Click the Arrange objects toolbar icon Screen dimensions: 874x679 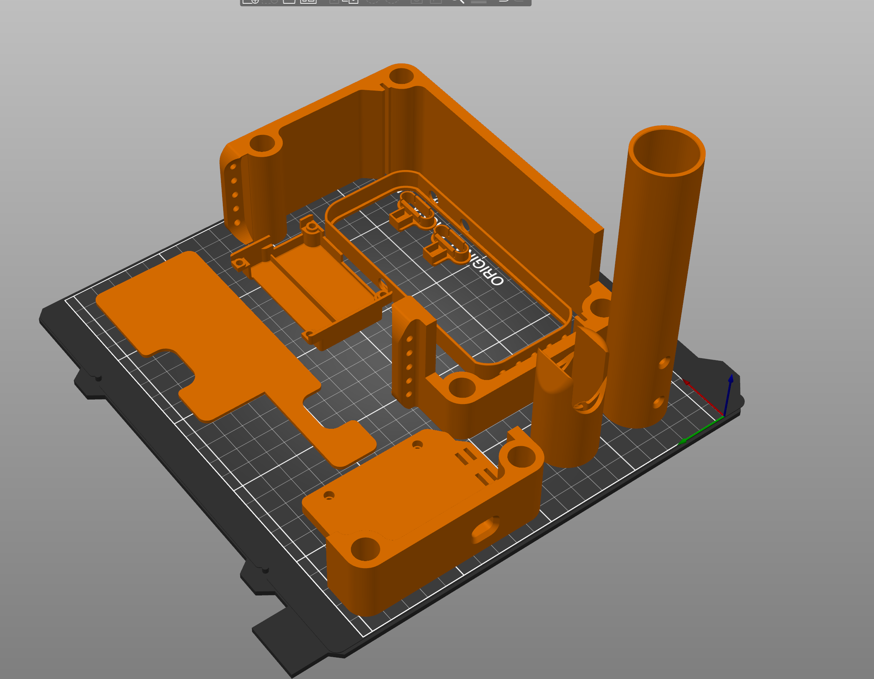pyautogui.click(x=309, y=1)
